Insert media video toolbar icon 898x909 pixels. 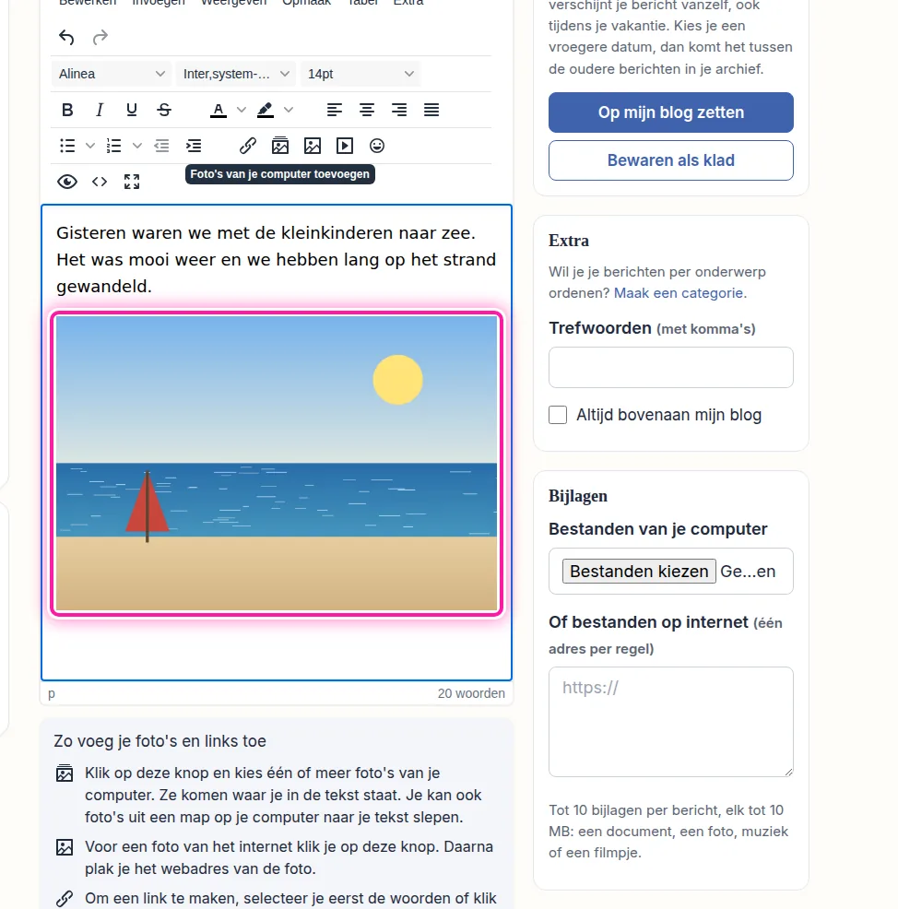345,146
